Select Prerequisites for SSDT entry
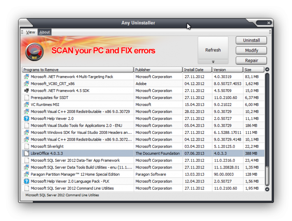292x221 pixels. point(49,98)
